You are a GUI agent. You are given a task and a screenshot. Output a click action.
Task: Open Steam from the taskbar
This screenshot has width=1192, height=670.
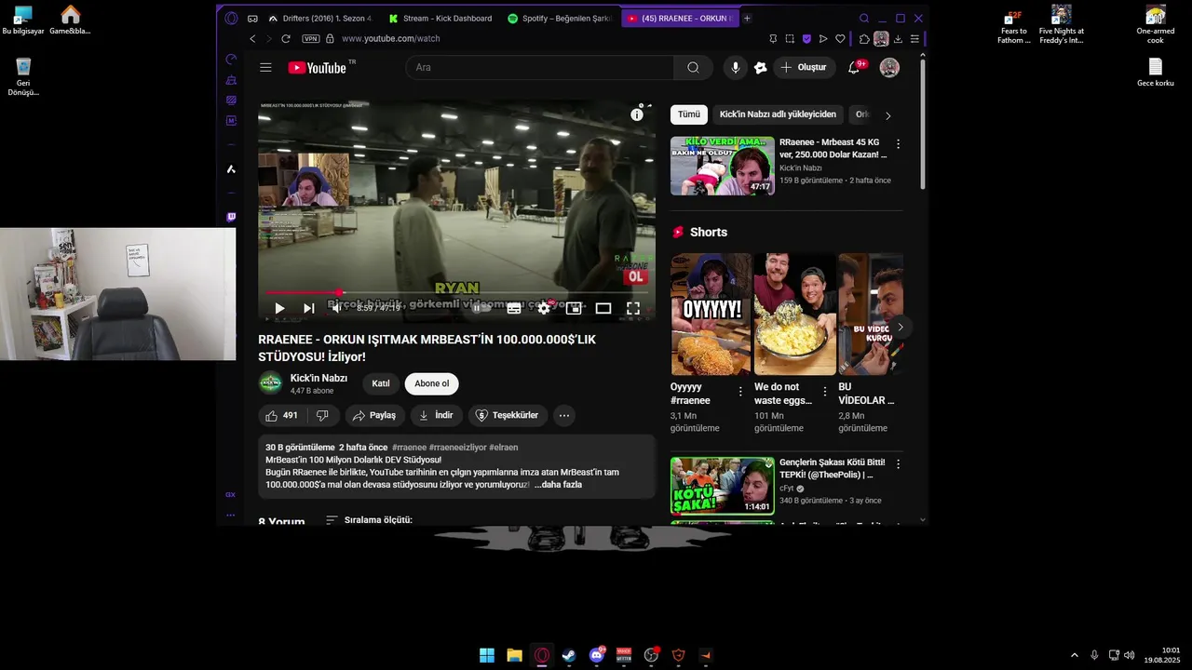click(x=569, y=655)
